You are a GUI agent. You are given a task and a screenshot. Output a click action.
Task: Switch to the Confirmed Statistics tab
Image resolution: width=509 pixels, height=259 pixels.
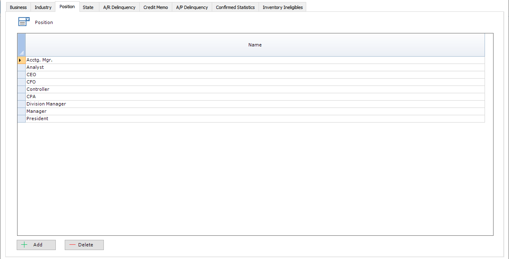pos(235,7)
